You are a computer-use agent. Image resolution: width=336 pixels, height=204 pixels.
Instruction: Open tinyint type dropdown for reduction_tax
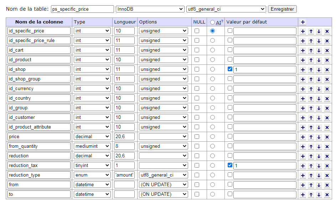coord(92,166)
